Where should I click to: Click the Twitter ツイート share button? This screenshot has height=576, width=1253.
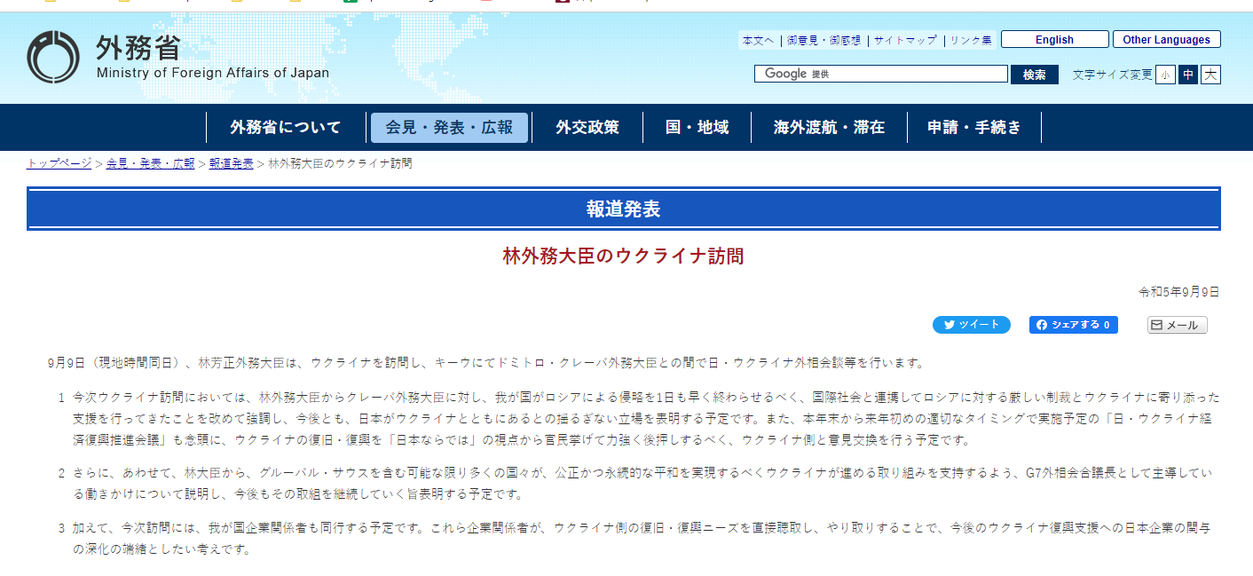pyautogui.click(x=971, y=325)
